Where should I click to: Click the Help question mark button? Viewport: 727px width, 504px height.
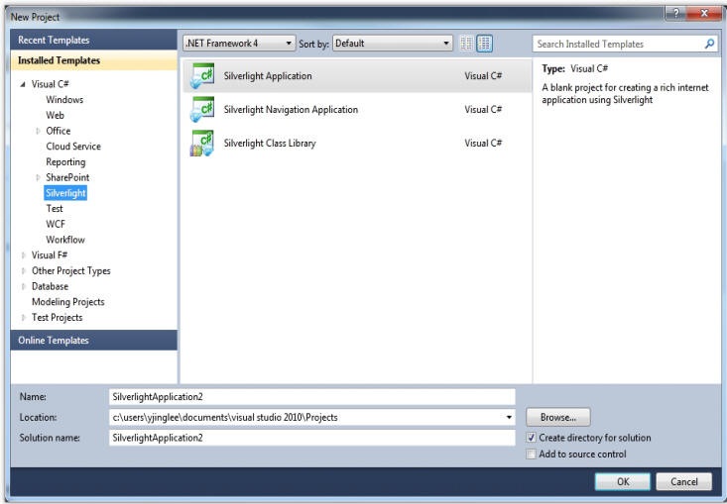[676, 14]
